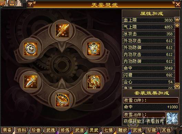The width and height of the screenshot is (182, 134).
Task: Switch to the 武魂 tab
Action: coord(51,130)
